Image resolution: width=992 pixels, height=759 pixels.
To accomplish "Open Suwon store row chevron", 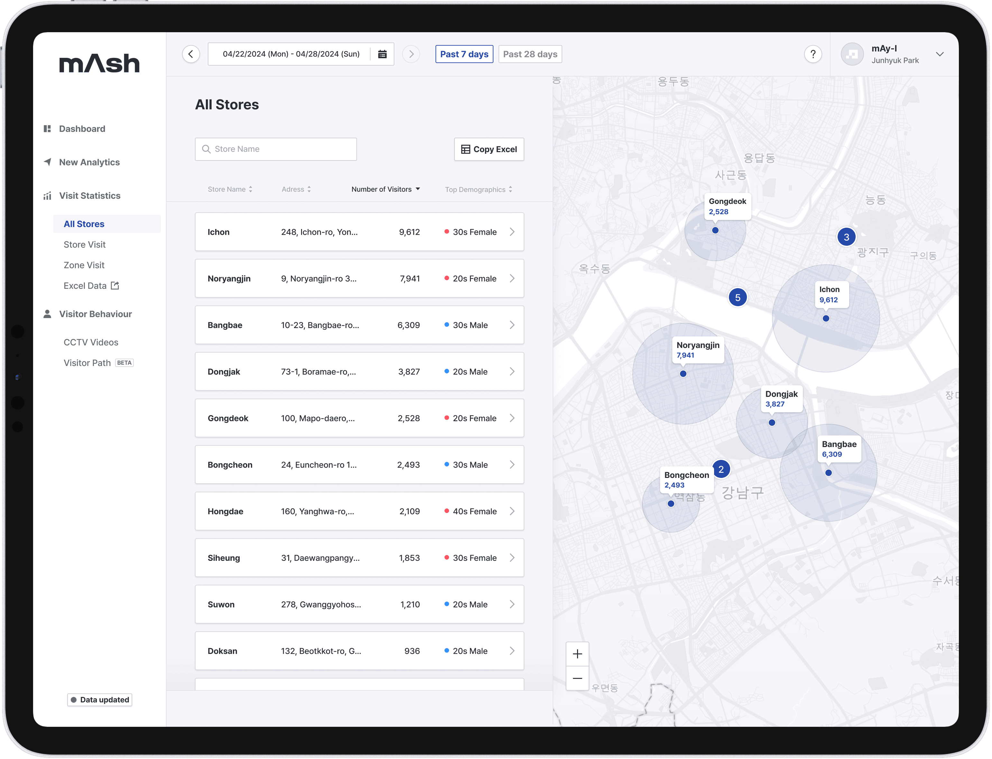I will (x=512, y=604).
